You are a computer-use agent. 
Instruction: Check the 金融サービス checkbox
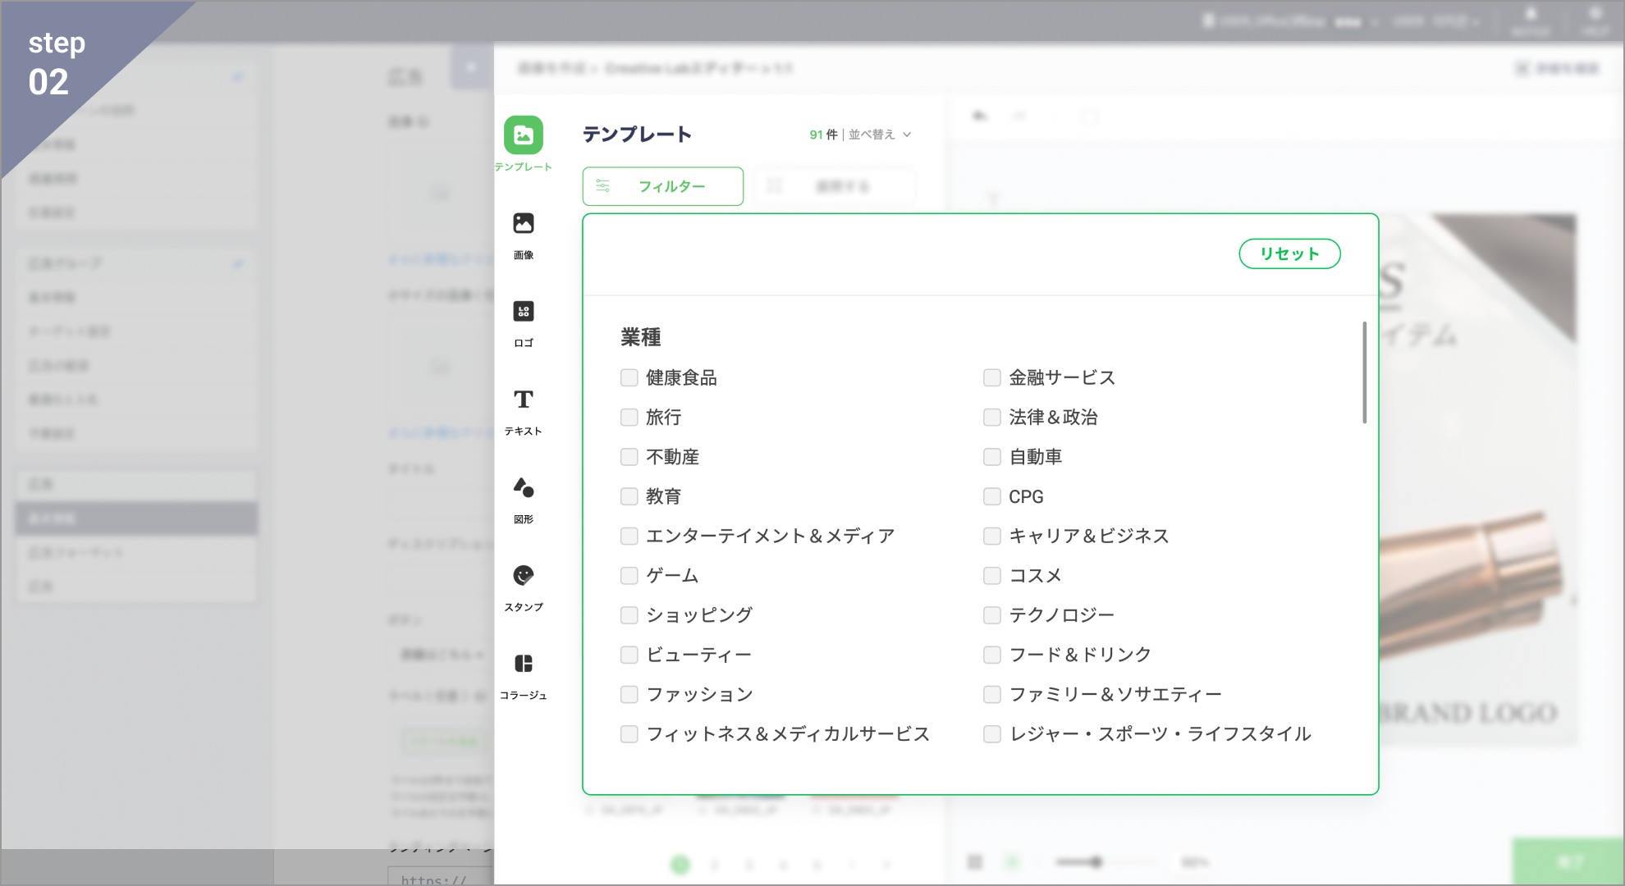tap(992, 378)
